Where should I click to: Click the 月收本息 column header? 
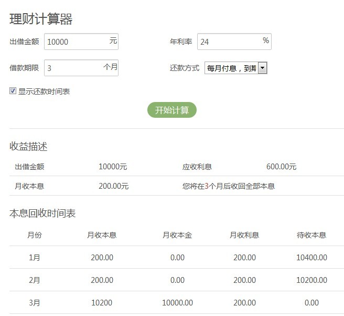point(102,235)
